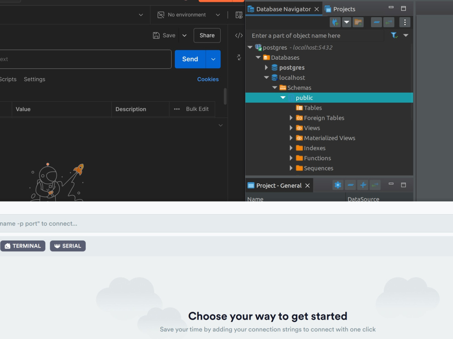The image size is (453, 339).
Task: Open the No environment dropdown
Action: (188, 15)
